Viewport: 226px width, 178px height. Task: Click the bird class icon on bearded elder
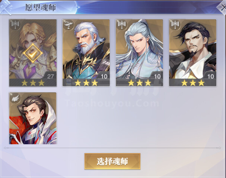point(69,24)
